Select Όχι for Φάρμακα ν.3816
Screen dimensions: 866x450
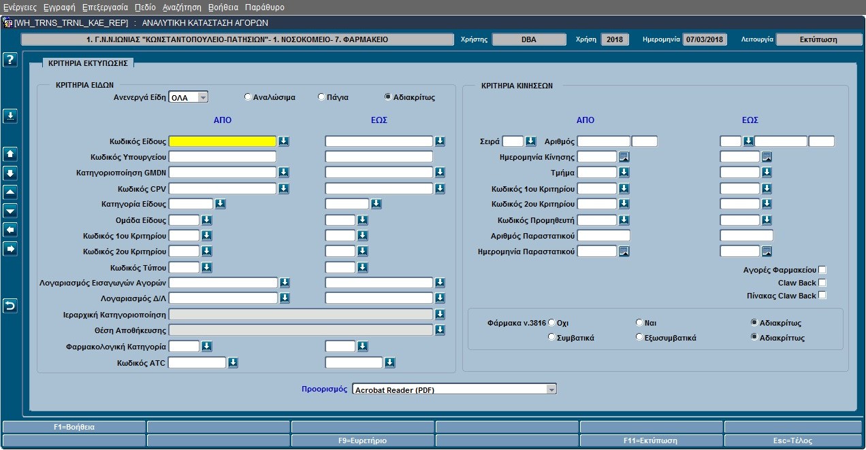coord(551,322)
